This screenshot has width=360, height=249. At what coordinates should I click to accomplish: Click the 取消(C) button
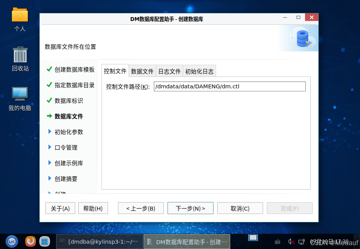(x=240, y=208)
